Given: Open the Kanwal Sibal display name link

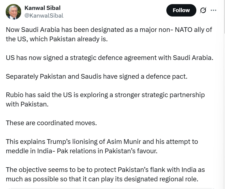Looking at the screenshot, I should [42, 8].
